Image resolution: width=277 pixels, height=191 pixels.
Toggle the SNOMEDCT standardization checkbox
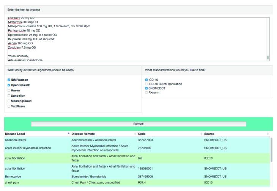146,88
